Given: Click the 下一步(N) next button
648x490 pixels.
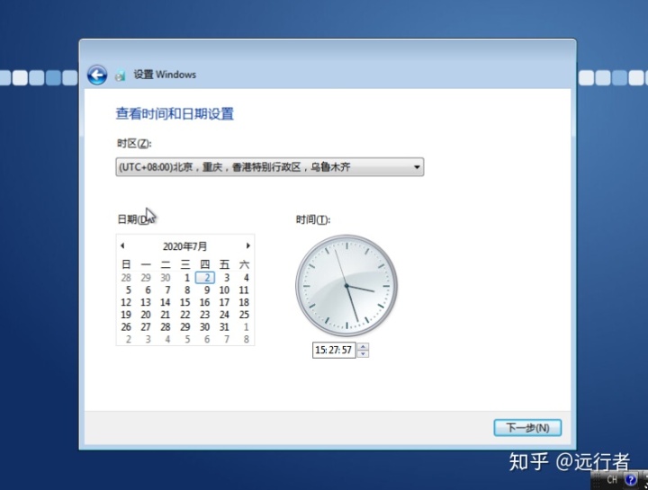Looking at the screenshot, I should [527, 428].
